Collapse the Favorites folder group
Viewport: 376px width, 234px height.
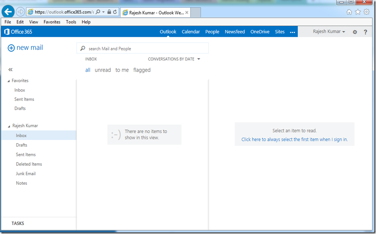tap(9, 81)
